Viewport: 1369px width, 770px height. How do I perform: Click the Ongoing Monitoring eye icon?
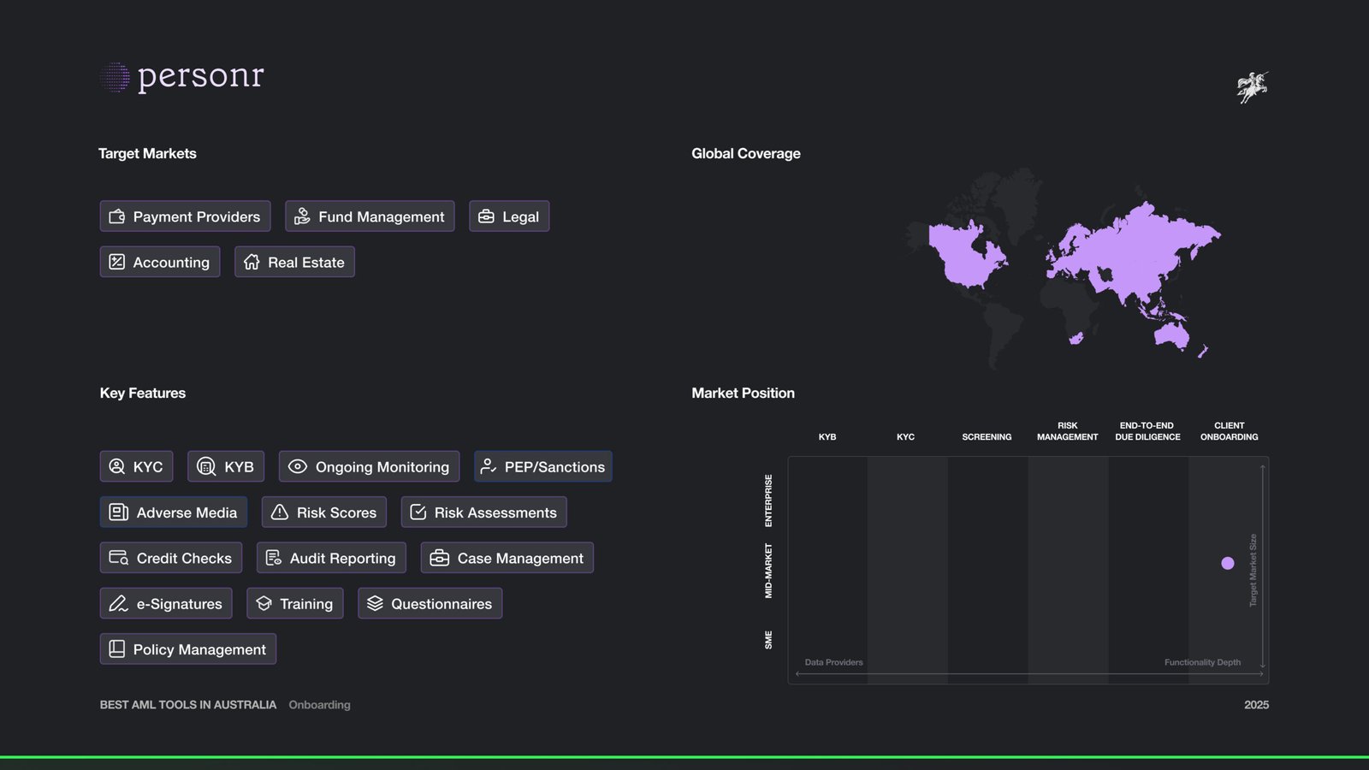click(297, 466)
